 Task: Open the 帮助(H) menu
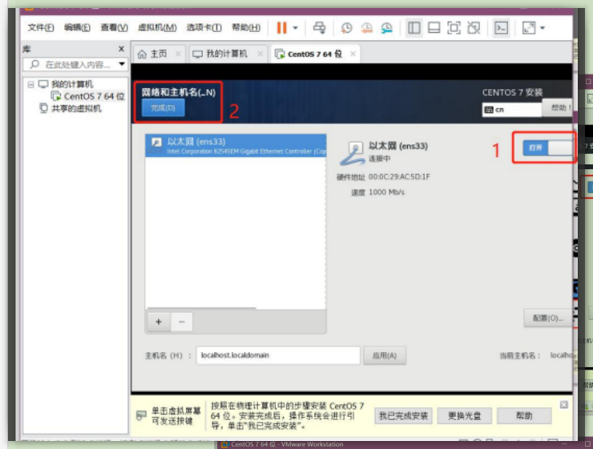pos(246,27)
